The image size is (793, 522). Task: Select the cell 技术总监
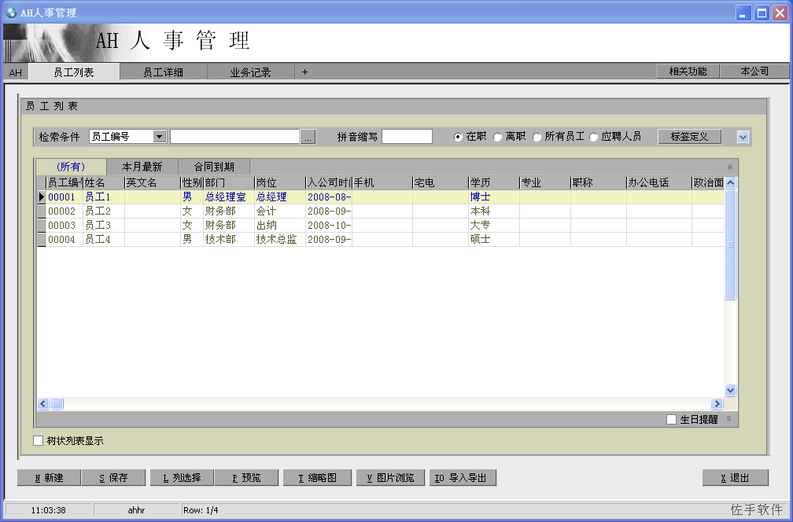point(280,240)
